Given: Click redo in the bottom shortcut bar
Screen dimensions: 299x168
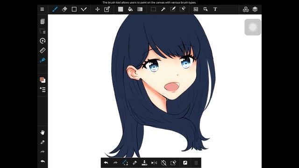Looking at the screenshot, I should coord(115,163).
